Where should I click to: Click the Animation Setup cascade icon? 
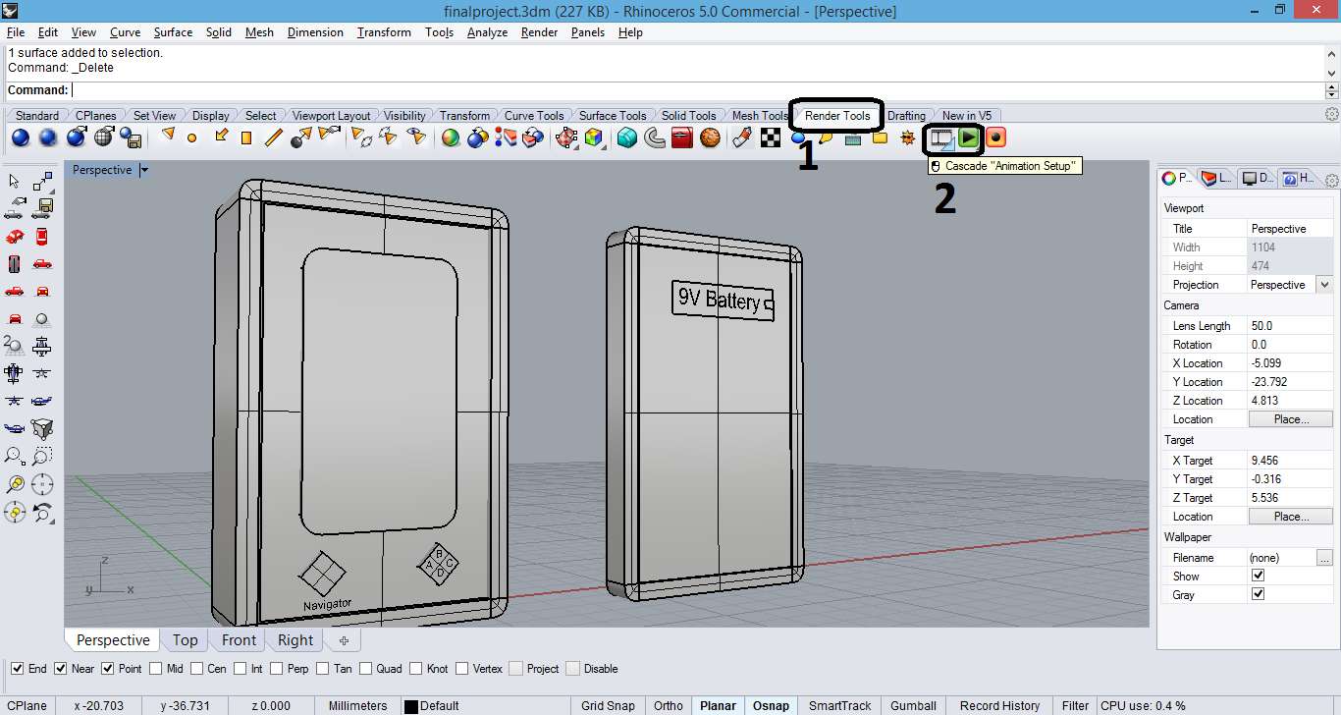pyautogui.click(x=942, y=138)
